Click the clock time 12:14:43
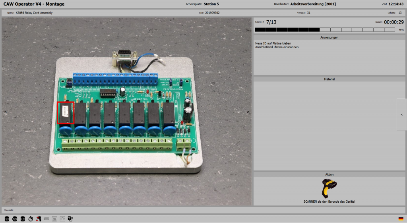Viewport: 407px width, 223px height. [x=396, y=4]
